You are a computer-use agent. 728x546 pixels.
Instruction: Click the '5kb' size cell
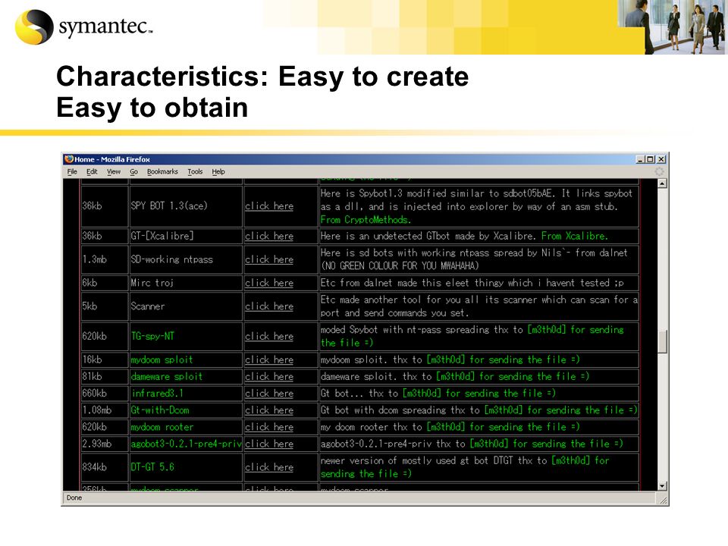pos(105,306)
